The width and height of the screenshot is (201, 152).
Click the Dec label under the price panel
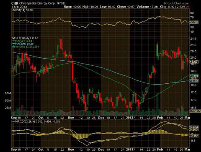point(101,118)
